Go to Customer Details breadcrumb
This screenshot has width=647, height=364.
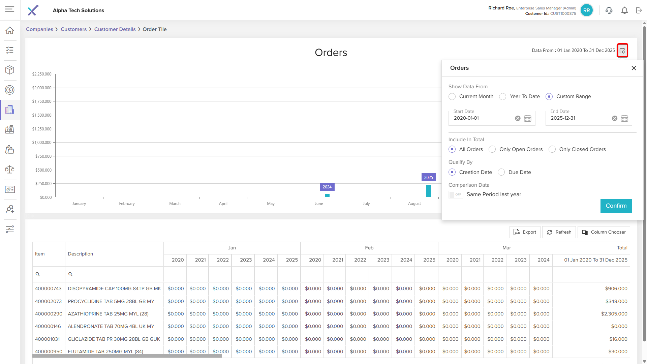pos(115,29)
